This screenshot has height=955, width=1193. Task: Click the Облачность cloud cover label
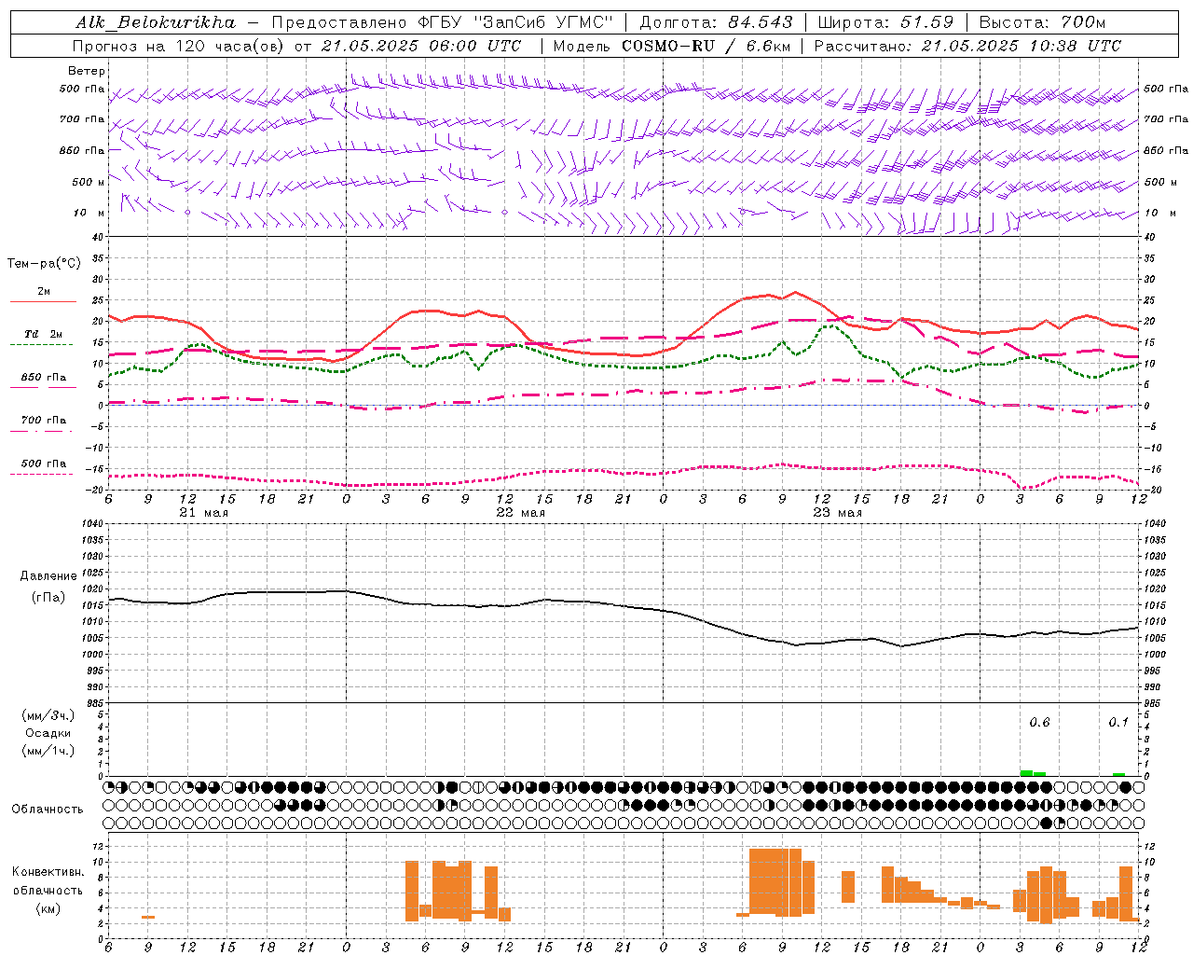click(x=48, y=810)
